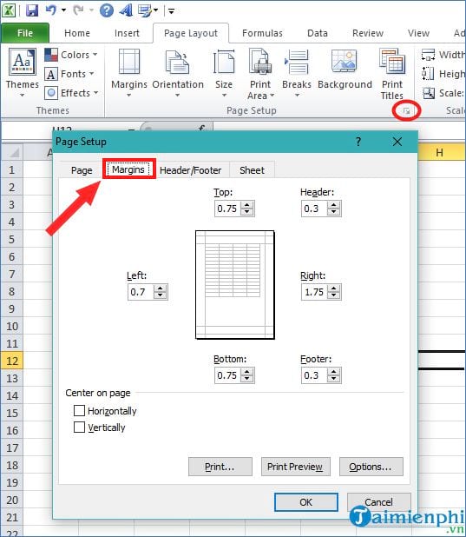Select column H header
The image size is (466, 537).
(440, 153)
